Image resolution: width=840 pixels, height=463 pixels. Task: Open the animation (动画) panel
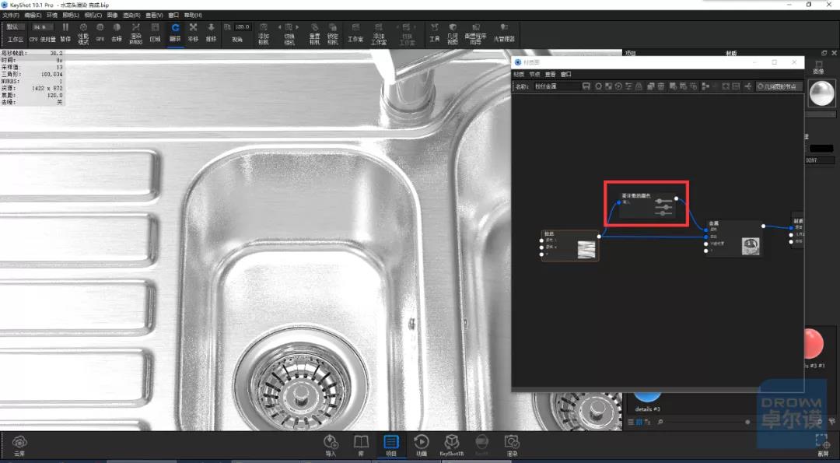pos(422,446)
